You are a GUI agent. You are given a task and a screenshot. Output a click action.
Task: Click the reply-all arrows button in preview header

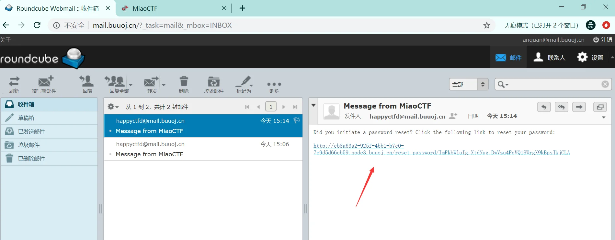(x=561, y=107)
